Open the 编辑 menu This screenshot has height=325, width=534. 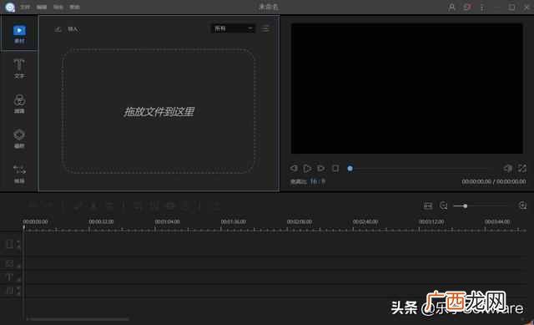[x=42, y=7]
